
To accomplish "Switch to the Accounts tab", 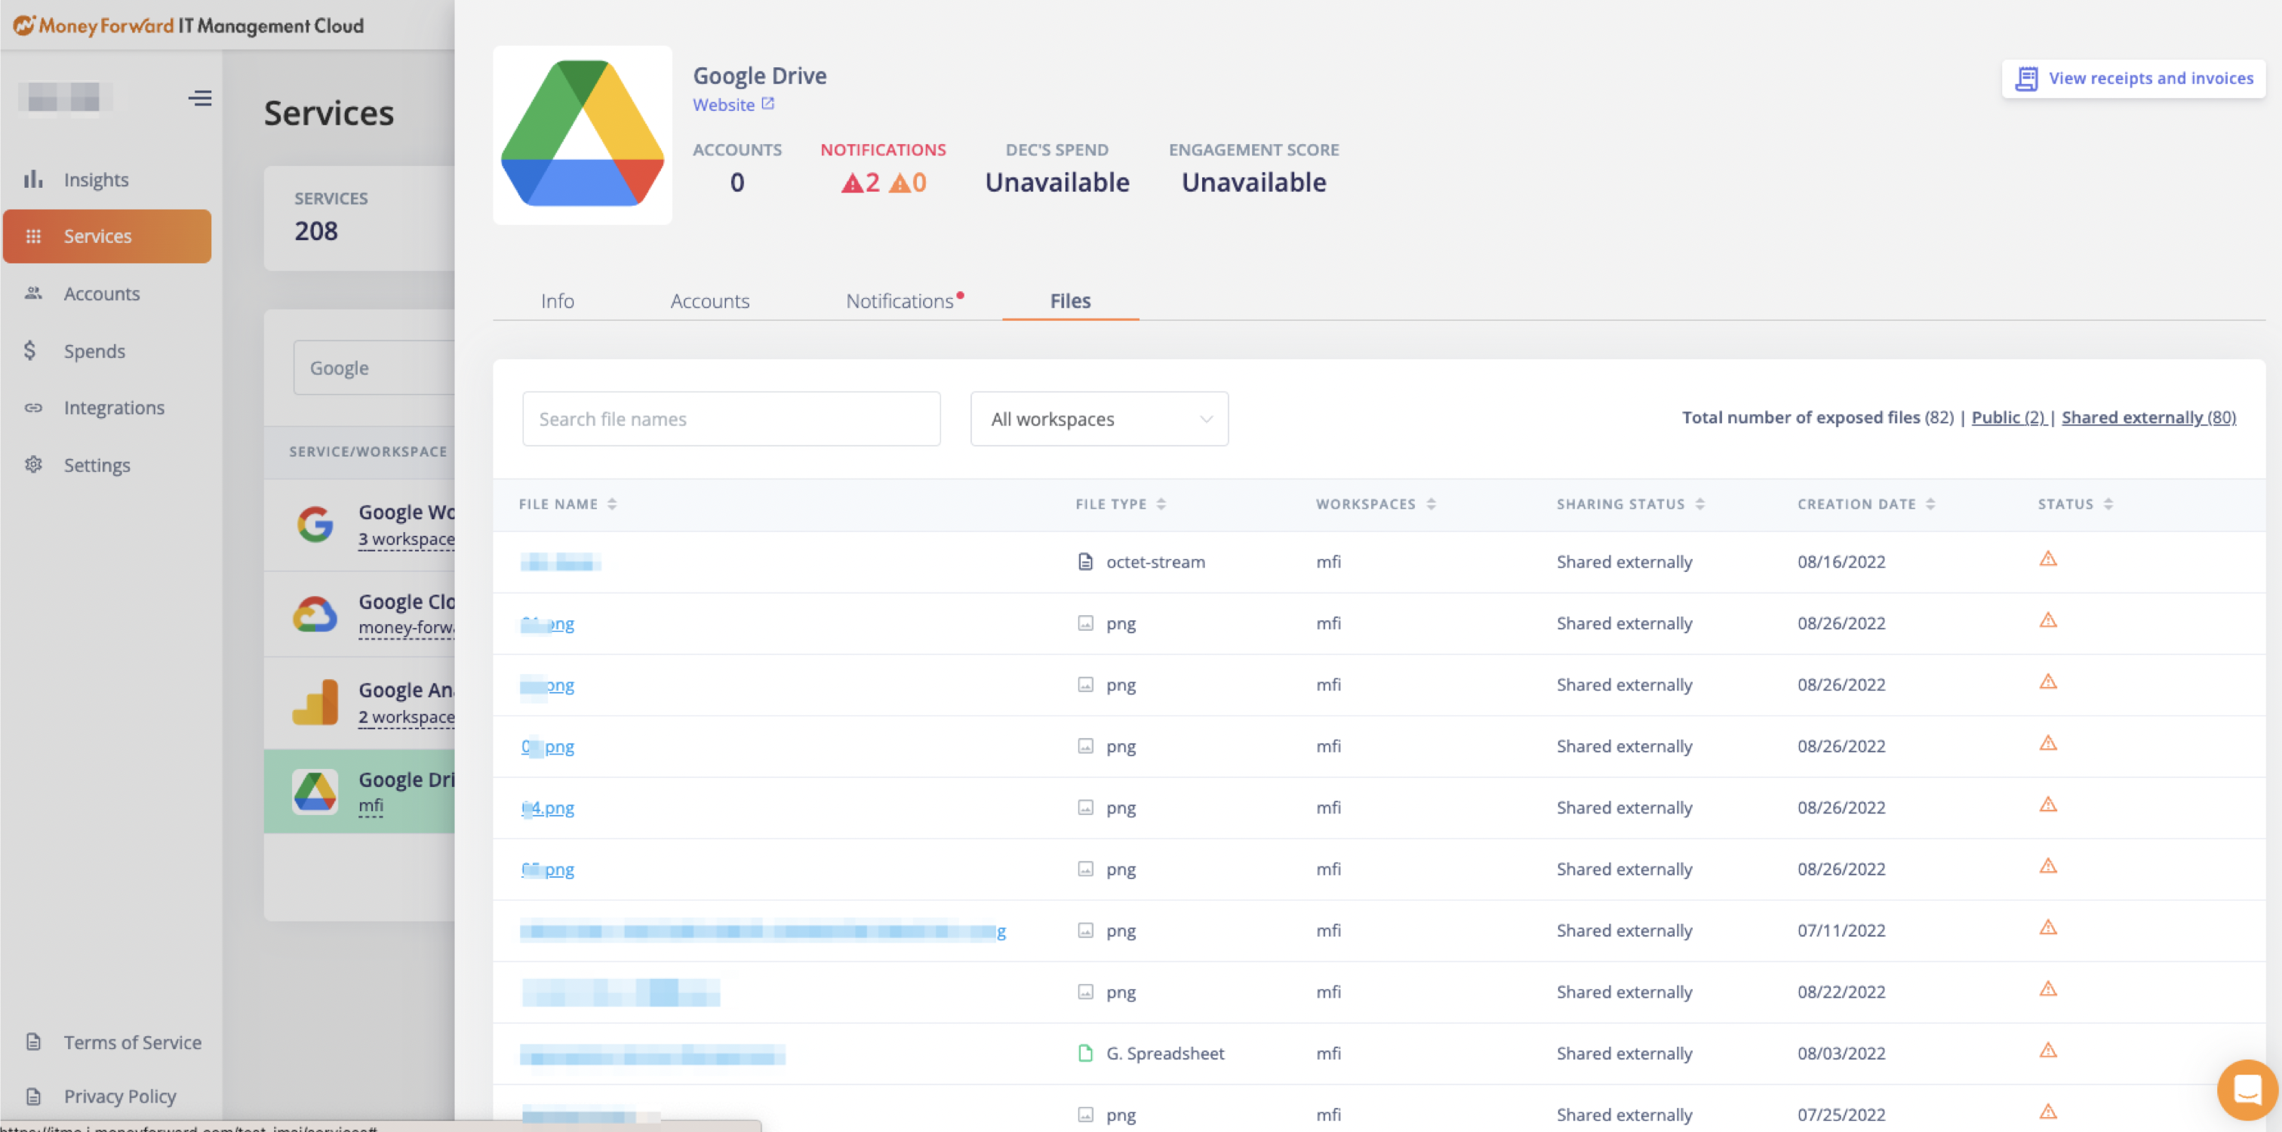I will pos(709,301).
